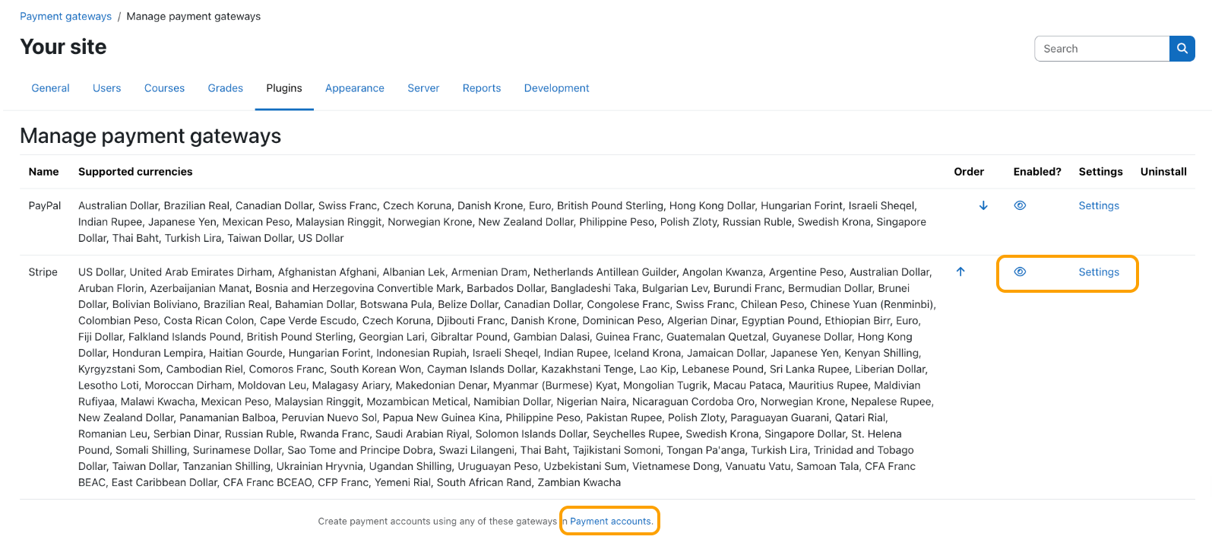Click the Enabled? column header
Image resolution: width=1212 pixels, height=546 pixels.
[1037, 171]
